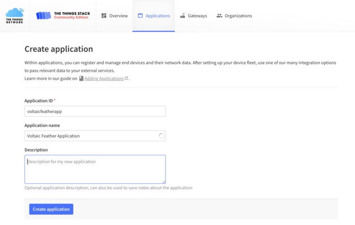Click the spinner in Application name field
The image size is (355, 225).
[161, 136]
